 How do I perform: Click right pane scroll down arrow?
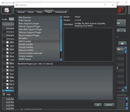click(x=126, y=88)
